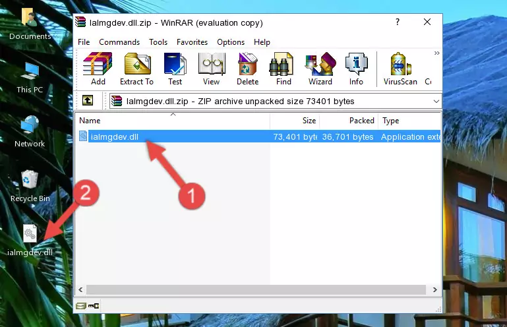507x327 pixels.
Task: Click the horizontal scrollbar track
Action: pyautogui.click(x=256, y=290)
